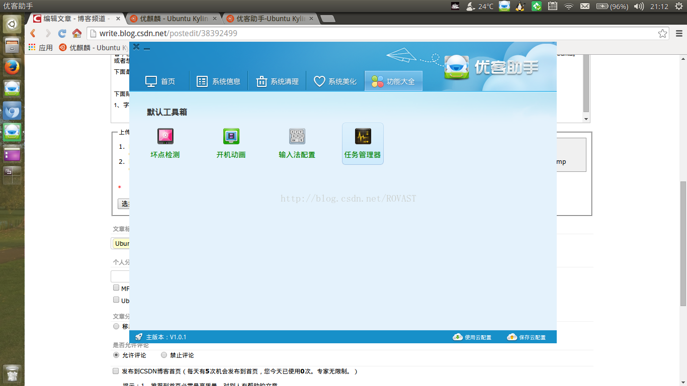Minimize the 优客助手 window
Viewport: 687px width, 386px height.
(x=147, y=48)
